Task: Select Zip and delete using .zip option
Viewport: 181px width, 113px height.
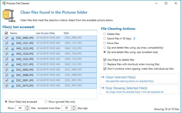Action: (105, 48)
